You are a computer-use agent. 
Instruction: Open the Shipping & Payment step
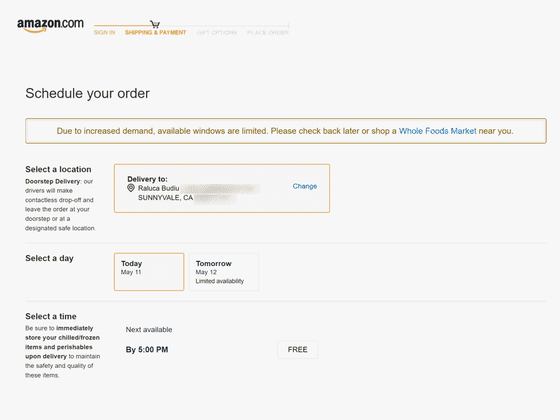pyautogui.click(x=155, y=33)
